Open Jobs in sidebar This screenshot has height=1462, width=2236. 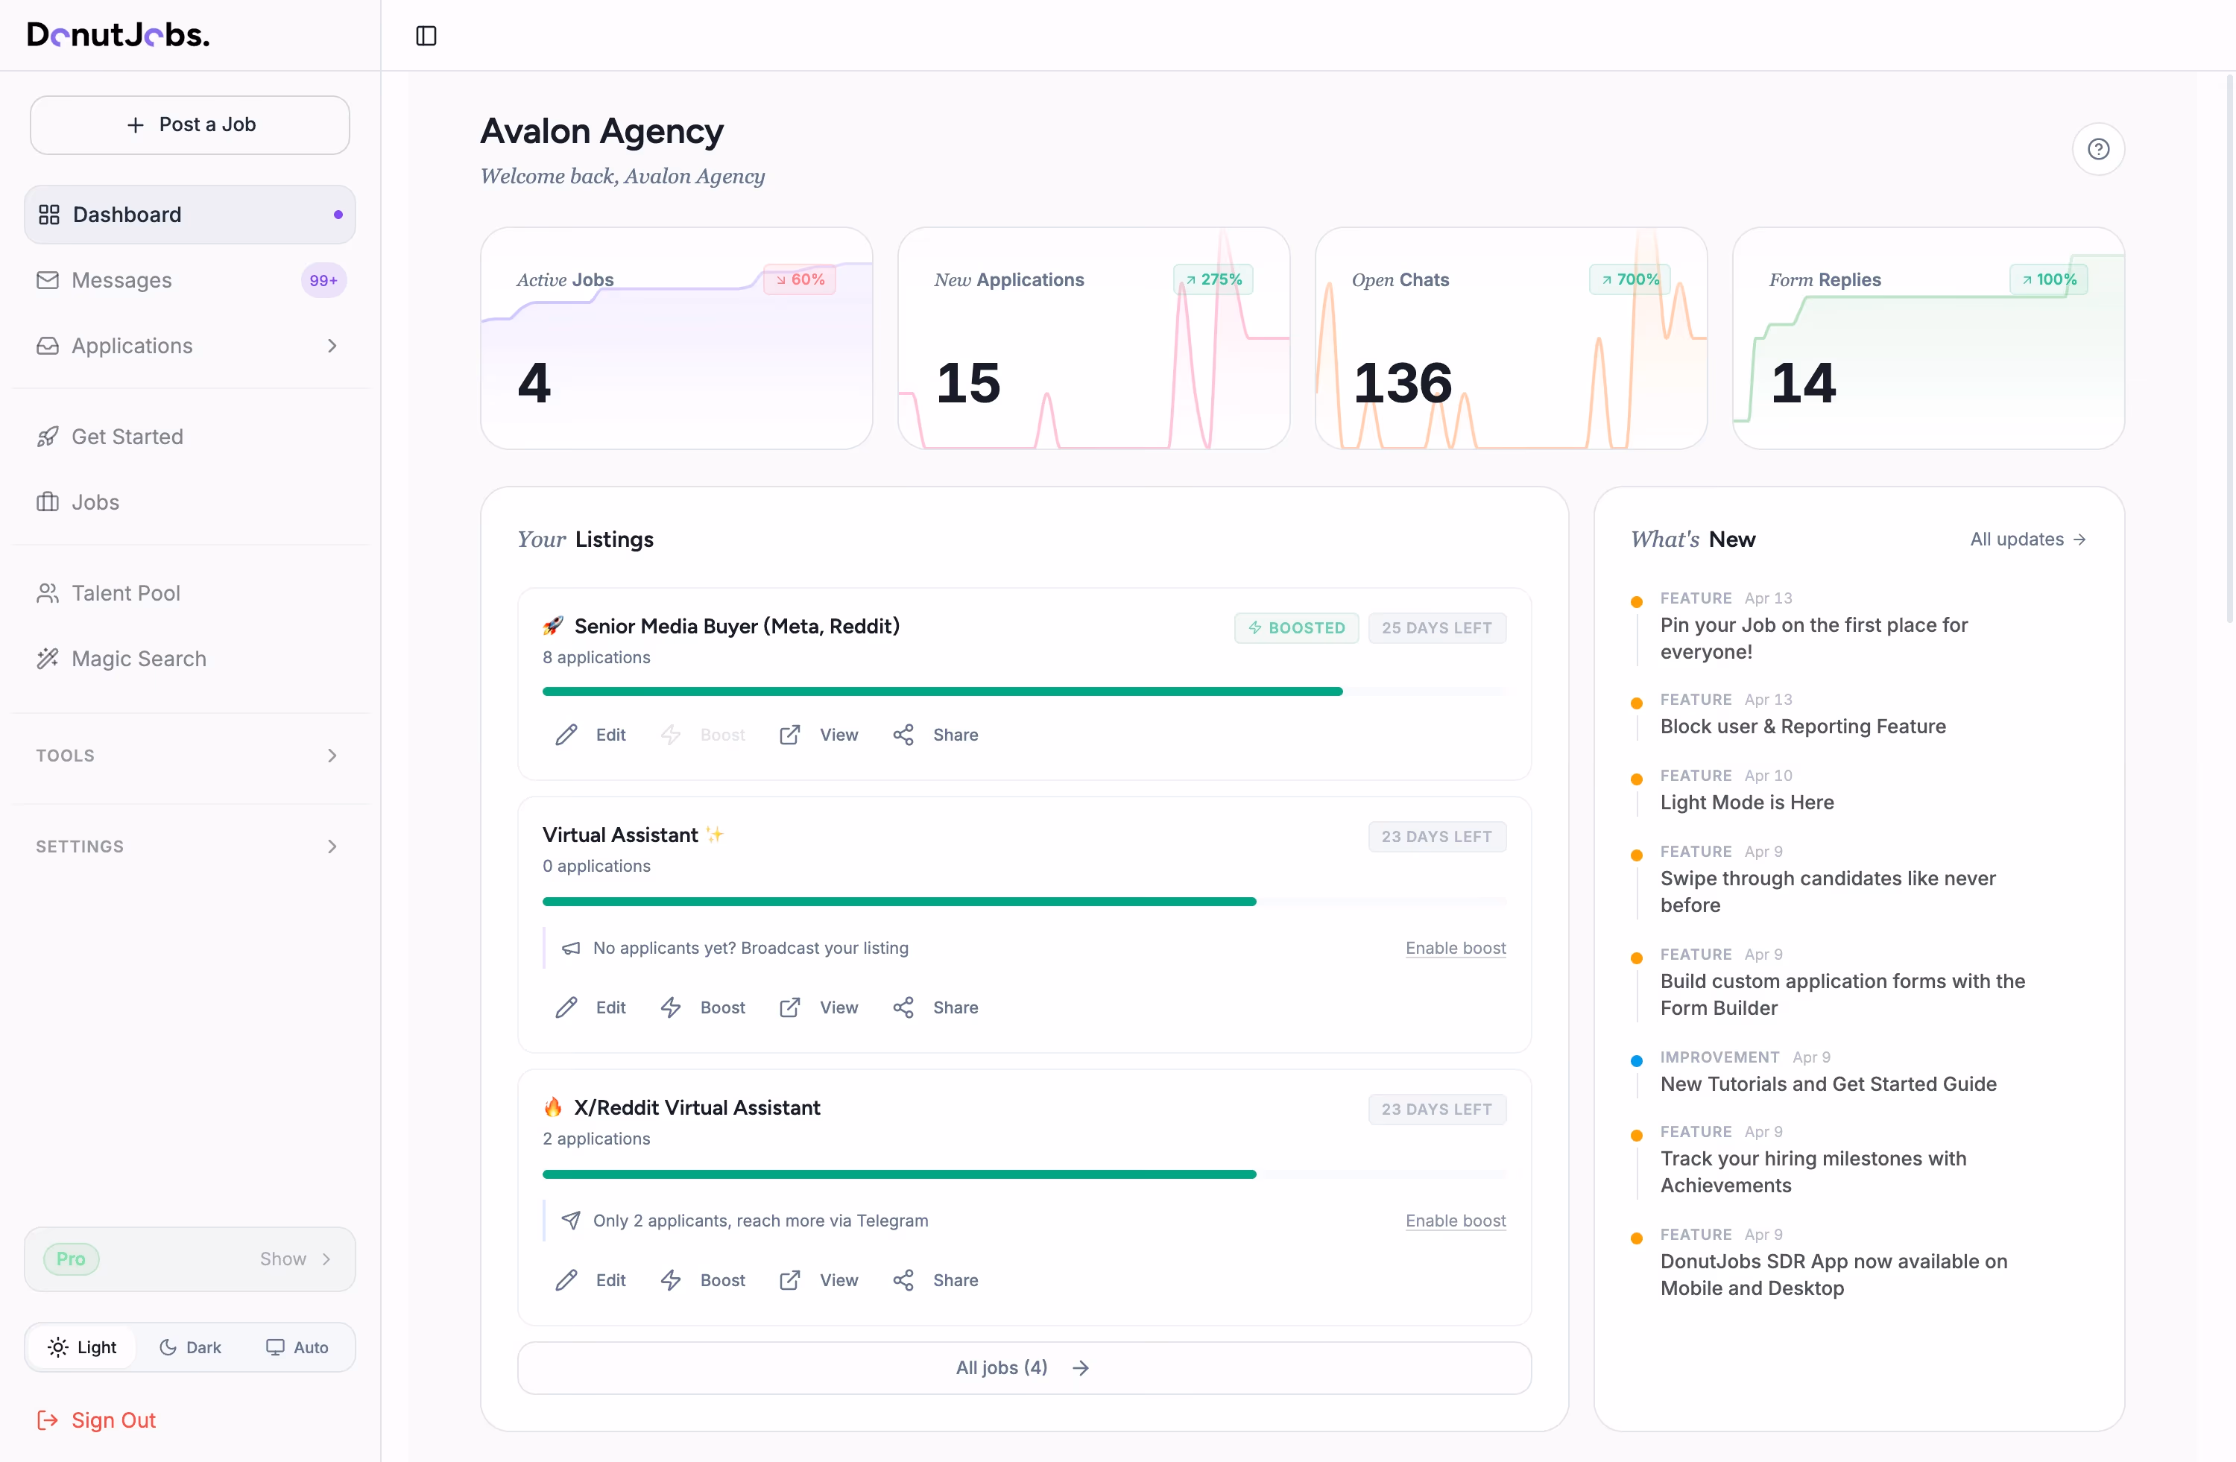[x=190, y=502]
